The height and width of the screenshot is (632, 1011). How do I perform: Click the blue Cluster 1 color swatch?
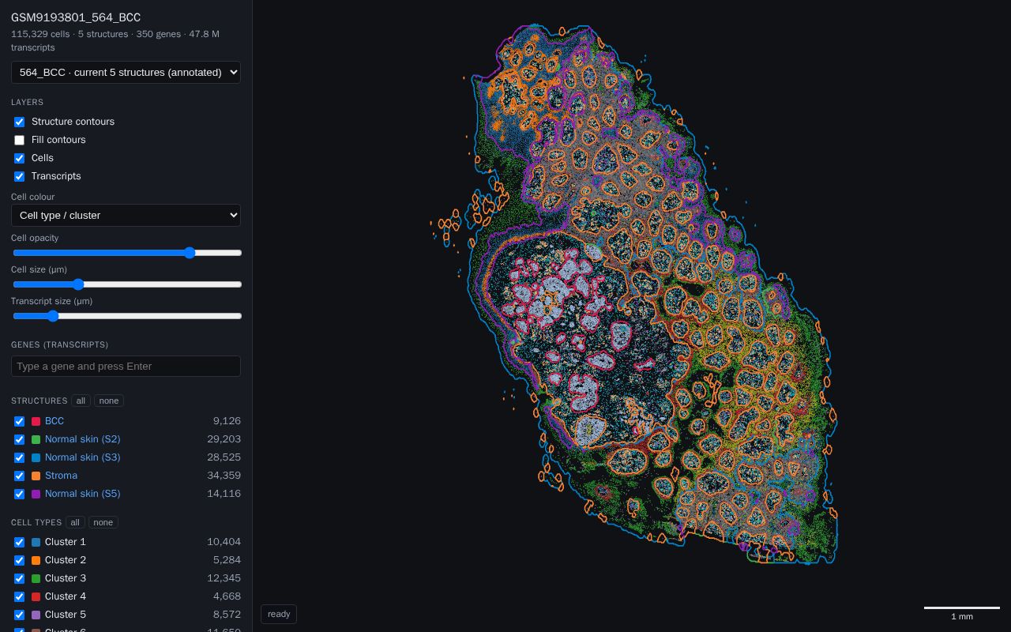36,542
